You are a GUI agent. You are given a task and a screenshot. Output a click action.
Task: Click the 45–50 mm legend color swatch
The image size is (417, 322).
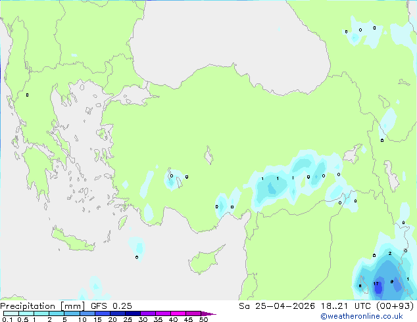pos(193,313)
